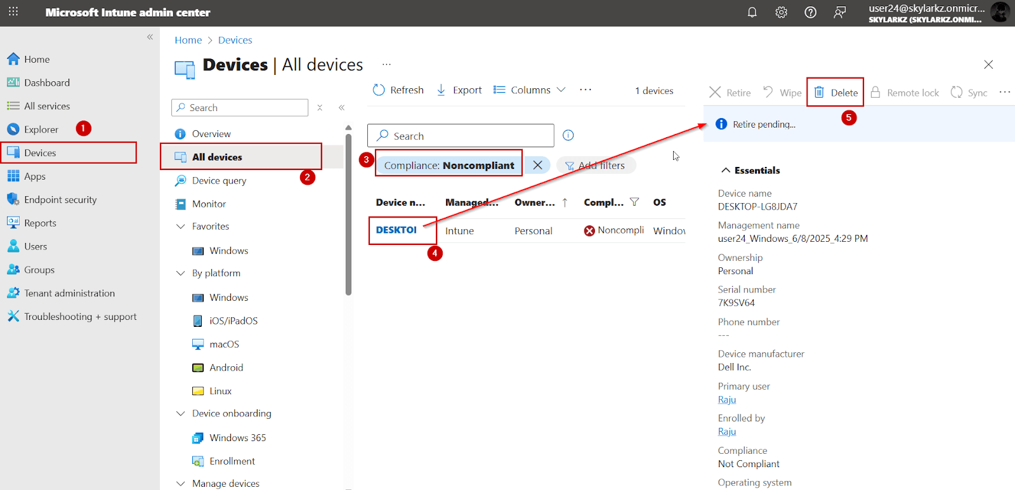The height and width of the screenshot is (490, 1015).
Task: Open the ellipsis next to All devices title
Action: tap(386, 64)
